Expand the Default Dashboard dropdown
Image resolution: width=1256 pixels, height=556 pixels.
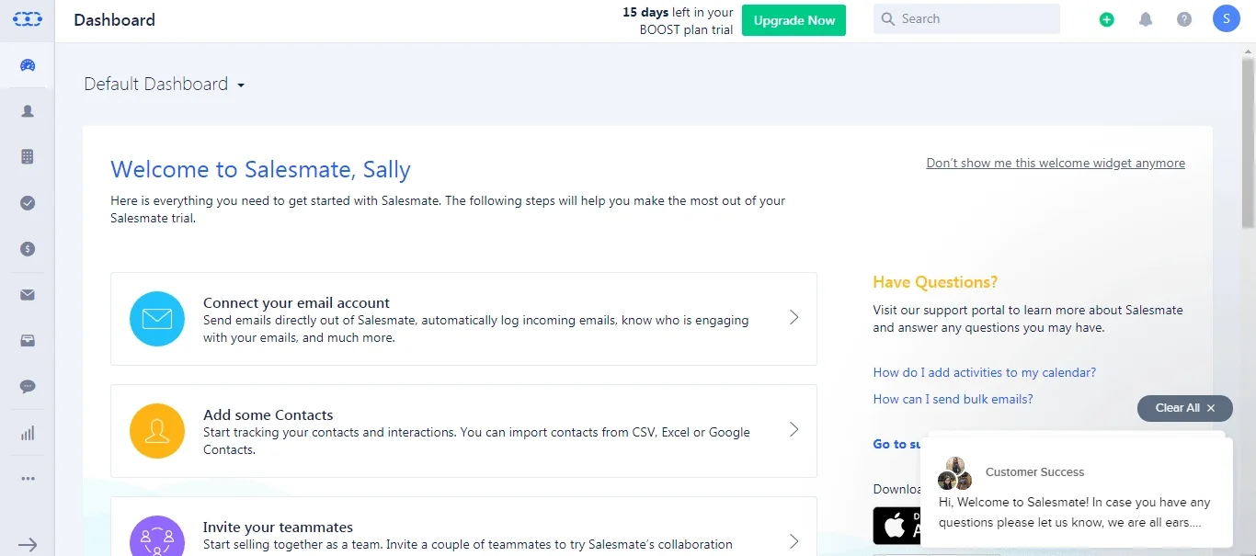click(x=165, y=84)
